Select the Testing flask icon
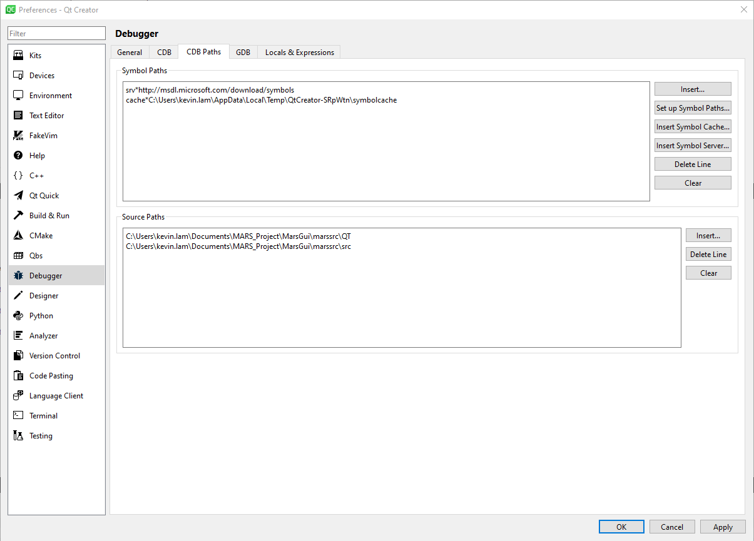Viewport: 754px width, 541px height. 18,436
